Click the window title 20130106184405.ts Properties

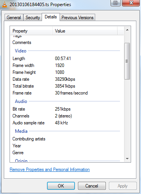[x=40, y=5]
